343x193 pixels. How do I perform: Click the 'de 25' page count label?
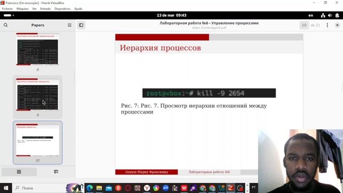point(315,25)
